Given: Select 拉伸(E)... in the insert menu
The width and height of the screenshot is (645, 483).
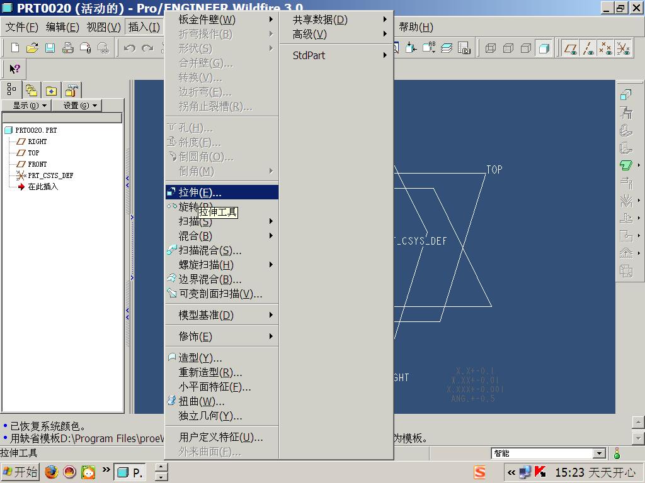Looking at the screenshot, I should pos(222,192).
